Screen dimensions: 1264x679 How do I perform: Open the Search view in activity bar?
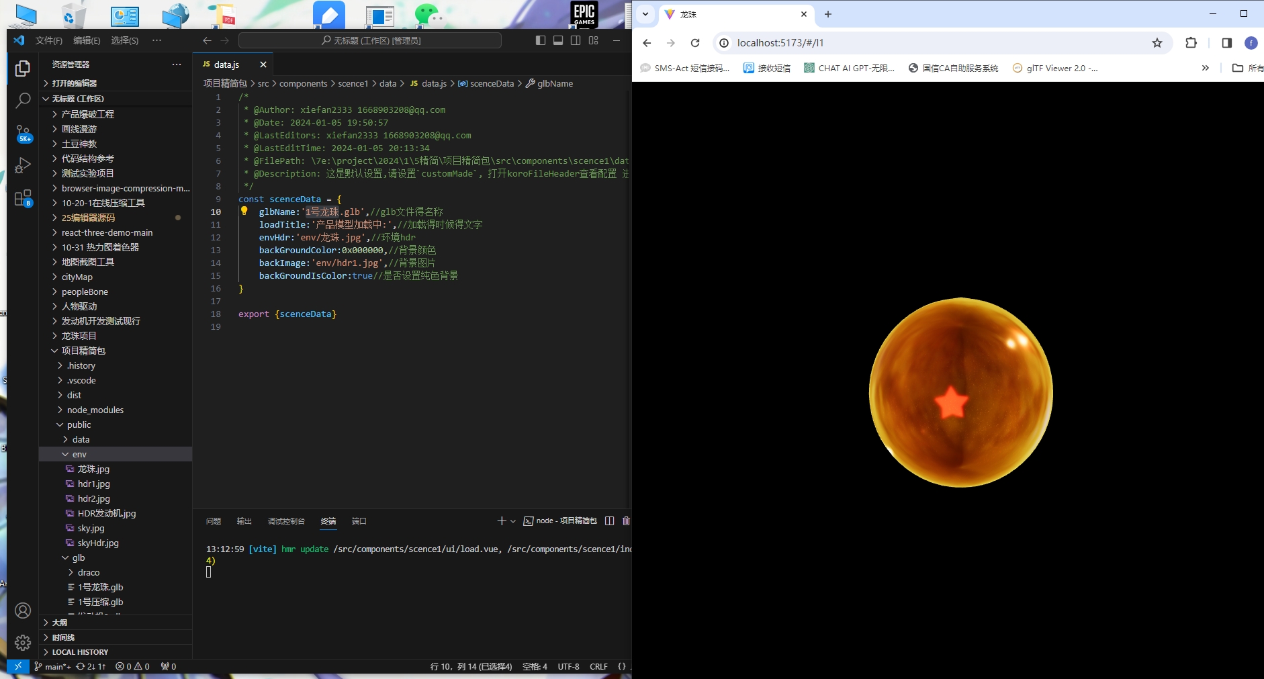coord(23,101)
